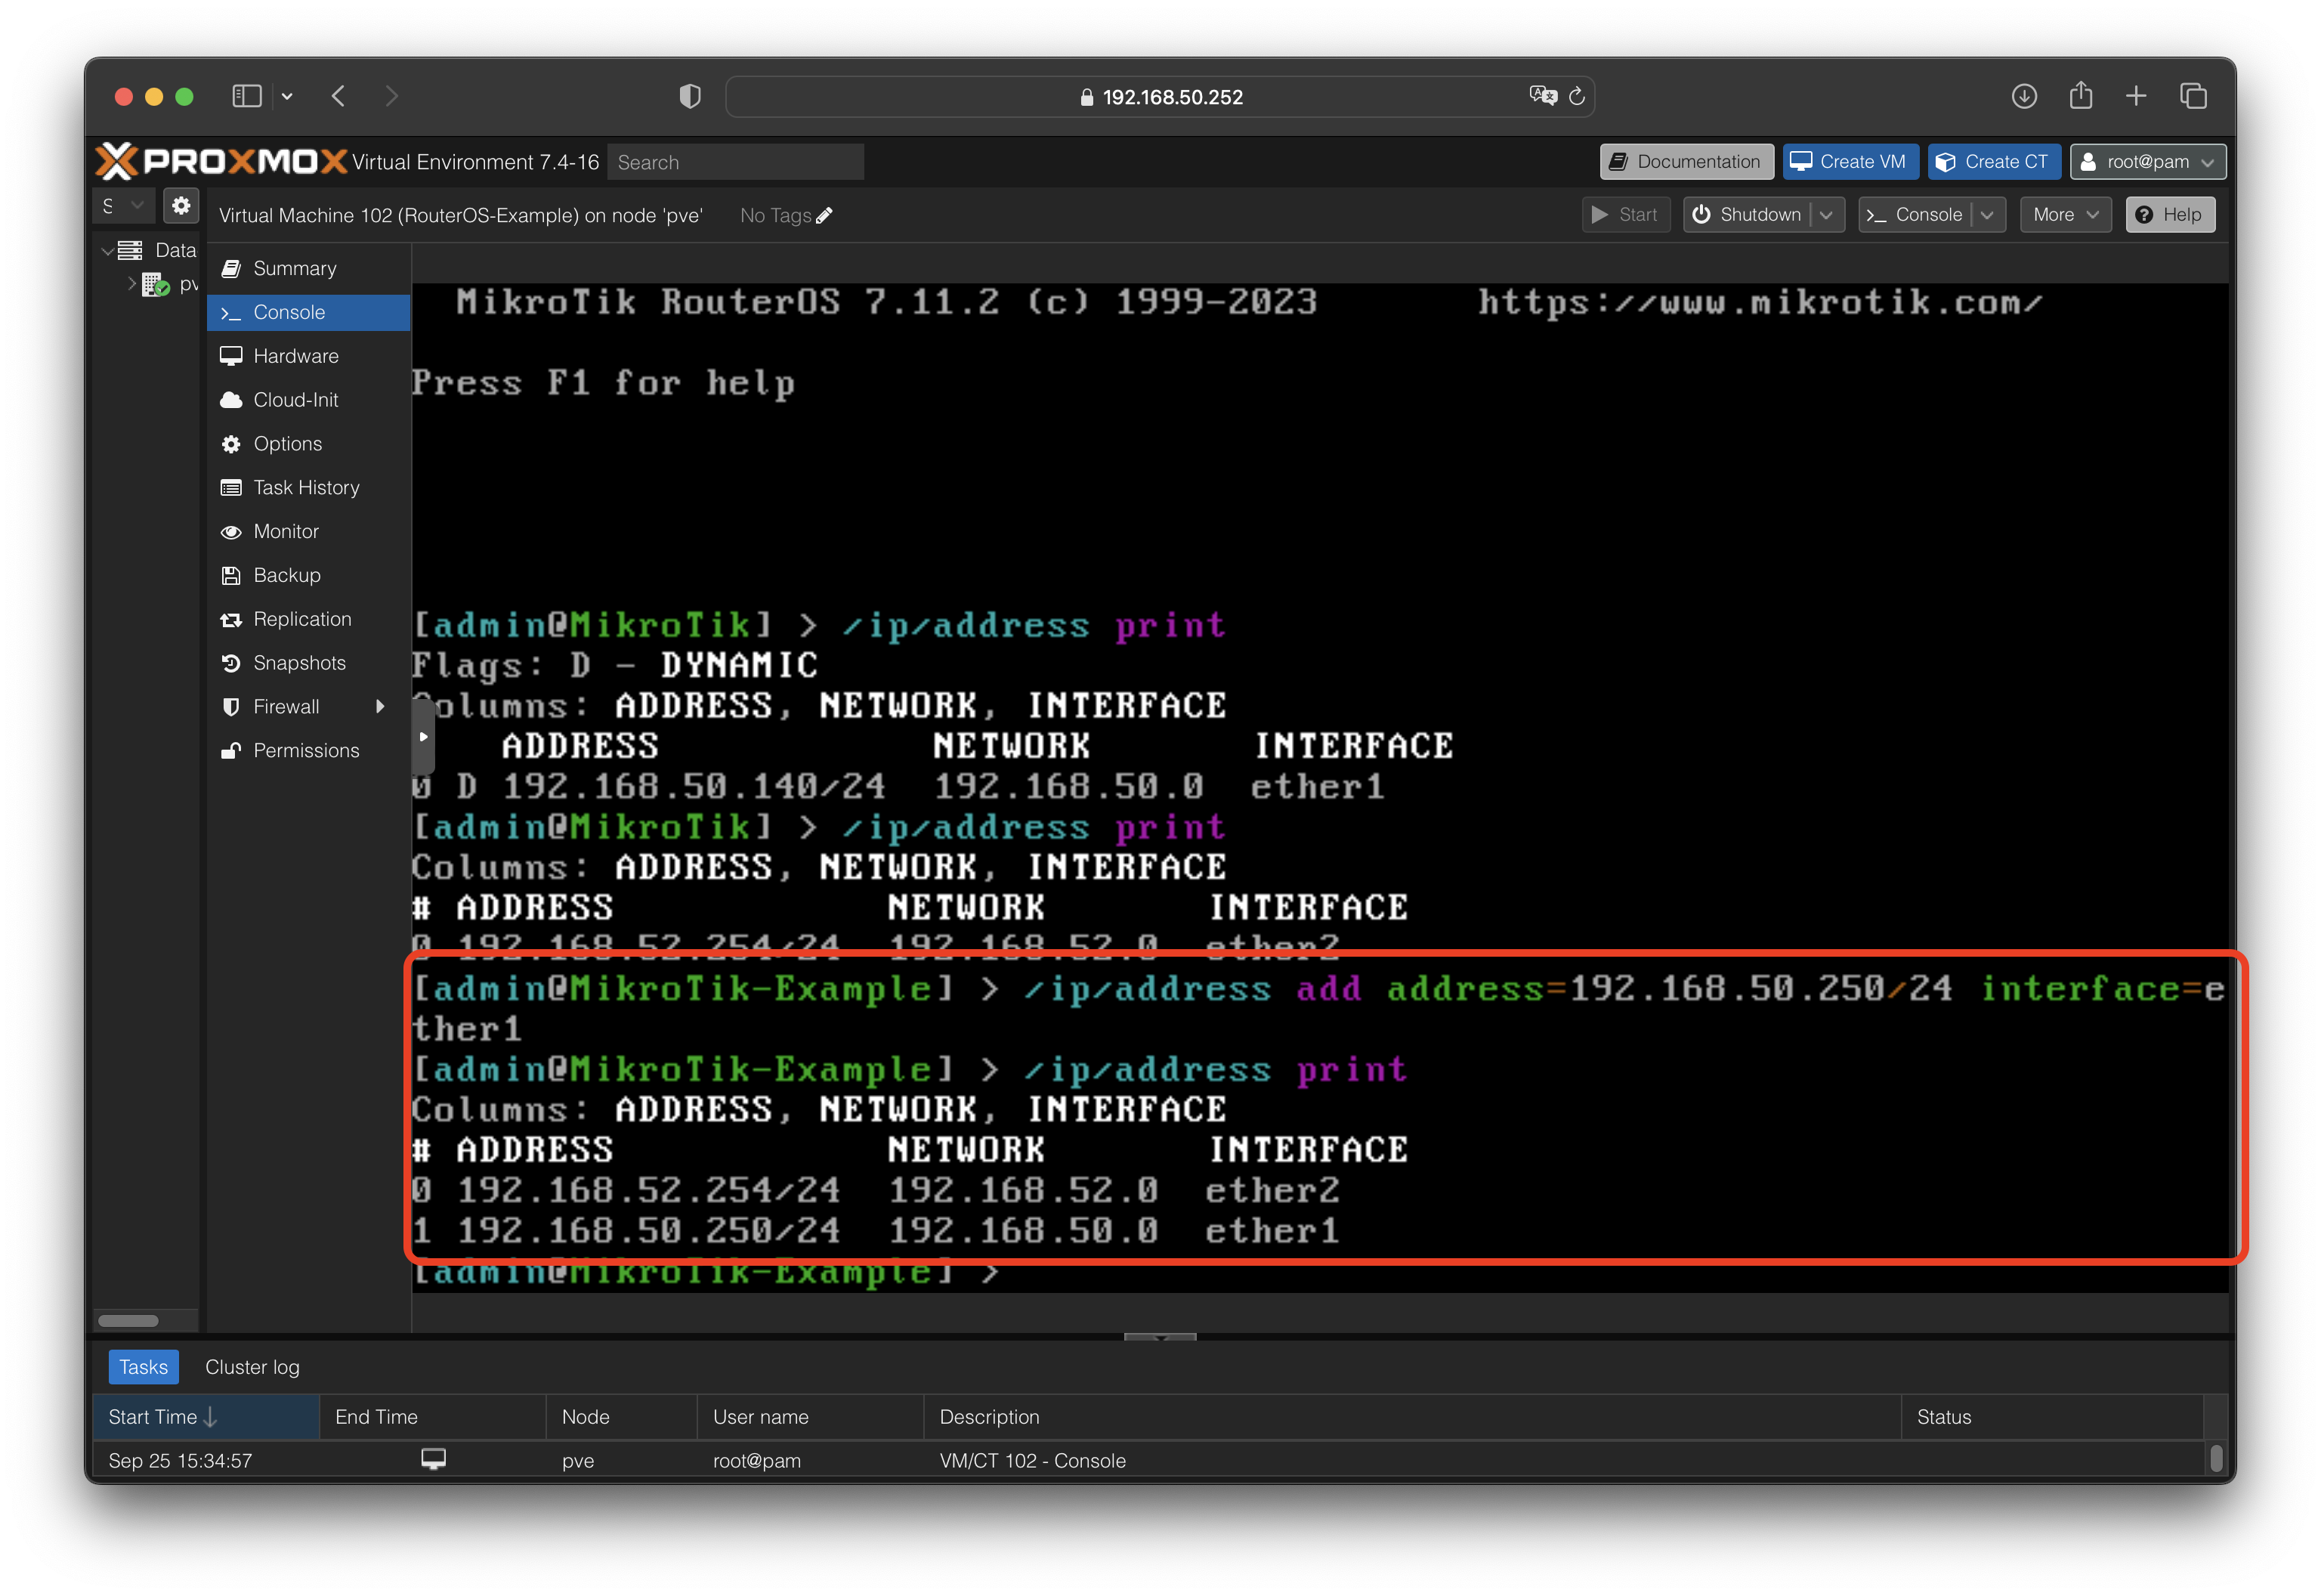Open Shutdown dropdown arrow
This screenshot has width=2321, height=1596.
(x=1827, y=215)
